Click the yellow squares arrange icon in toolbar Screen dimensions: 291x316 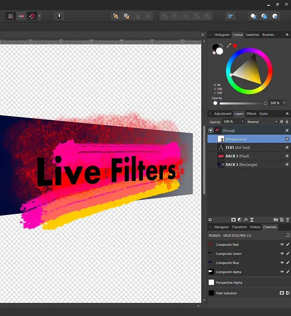116,16
